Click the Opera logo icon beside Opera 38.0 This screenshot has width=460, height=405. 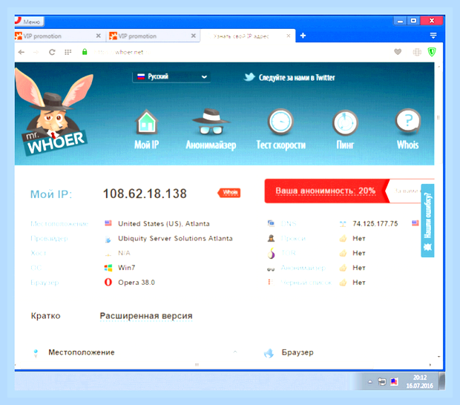point(108,282)
